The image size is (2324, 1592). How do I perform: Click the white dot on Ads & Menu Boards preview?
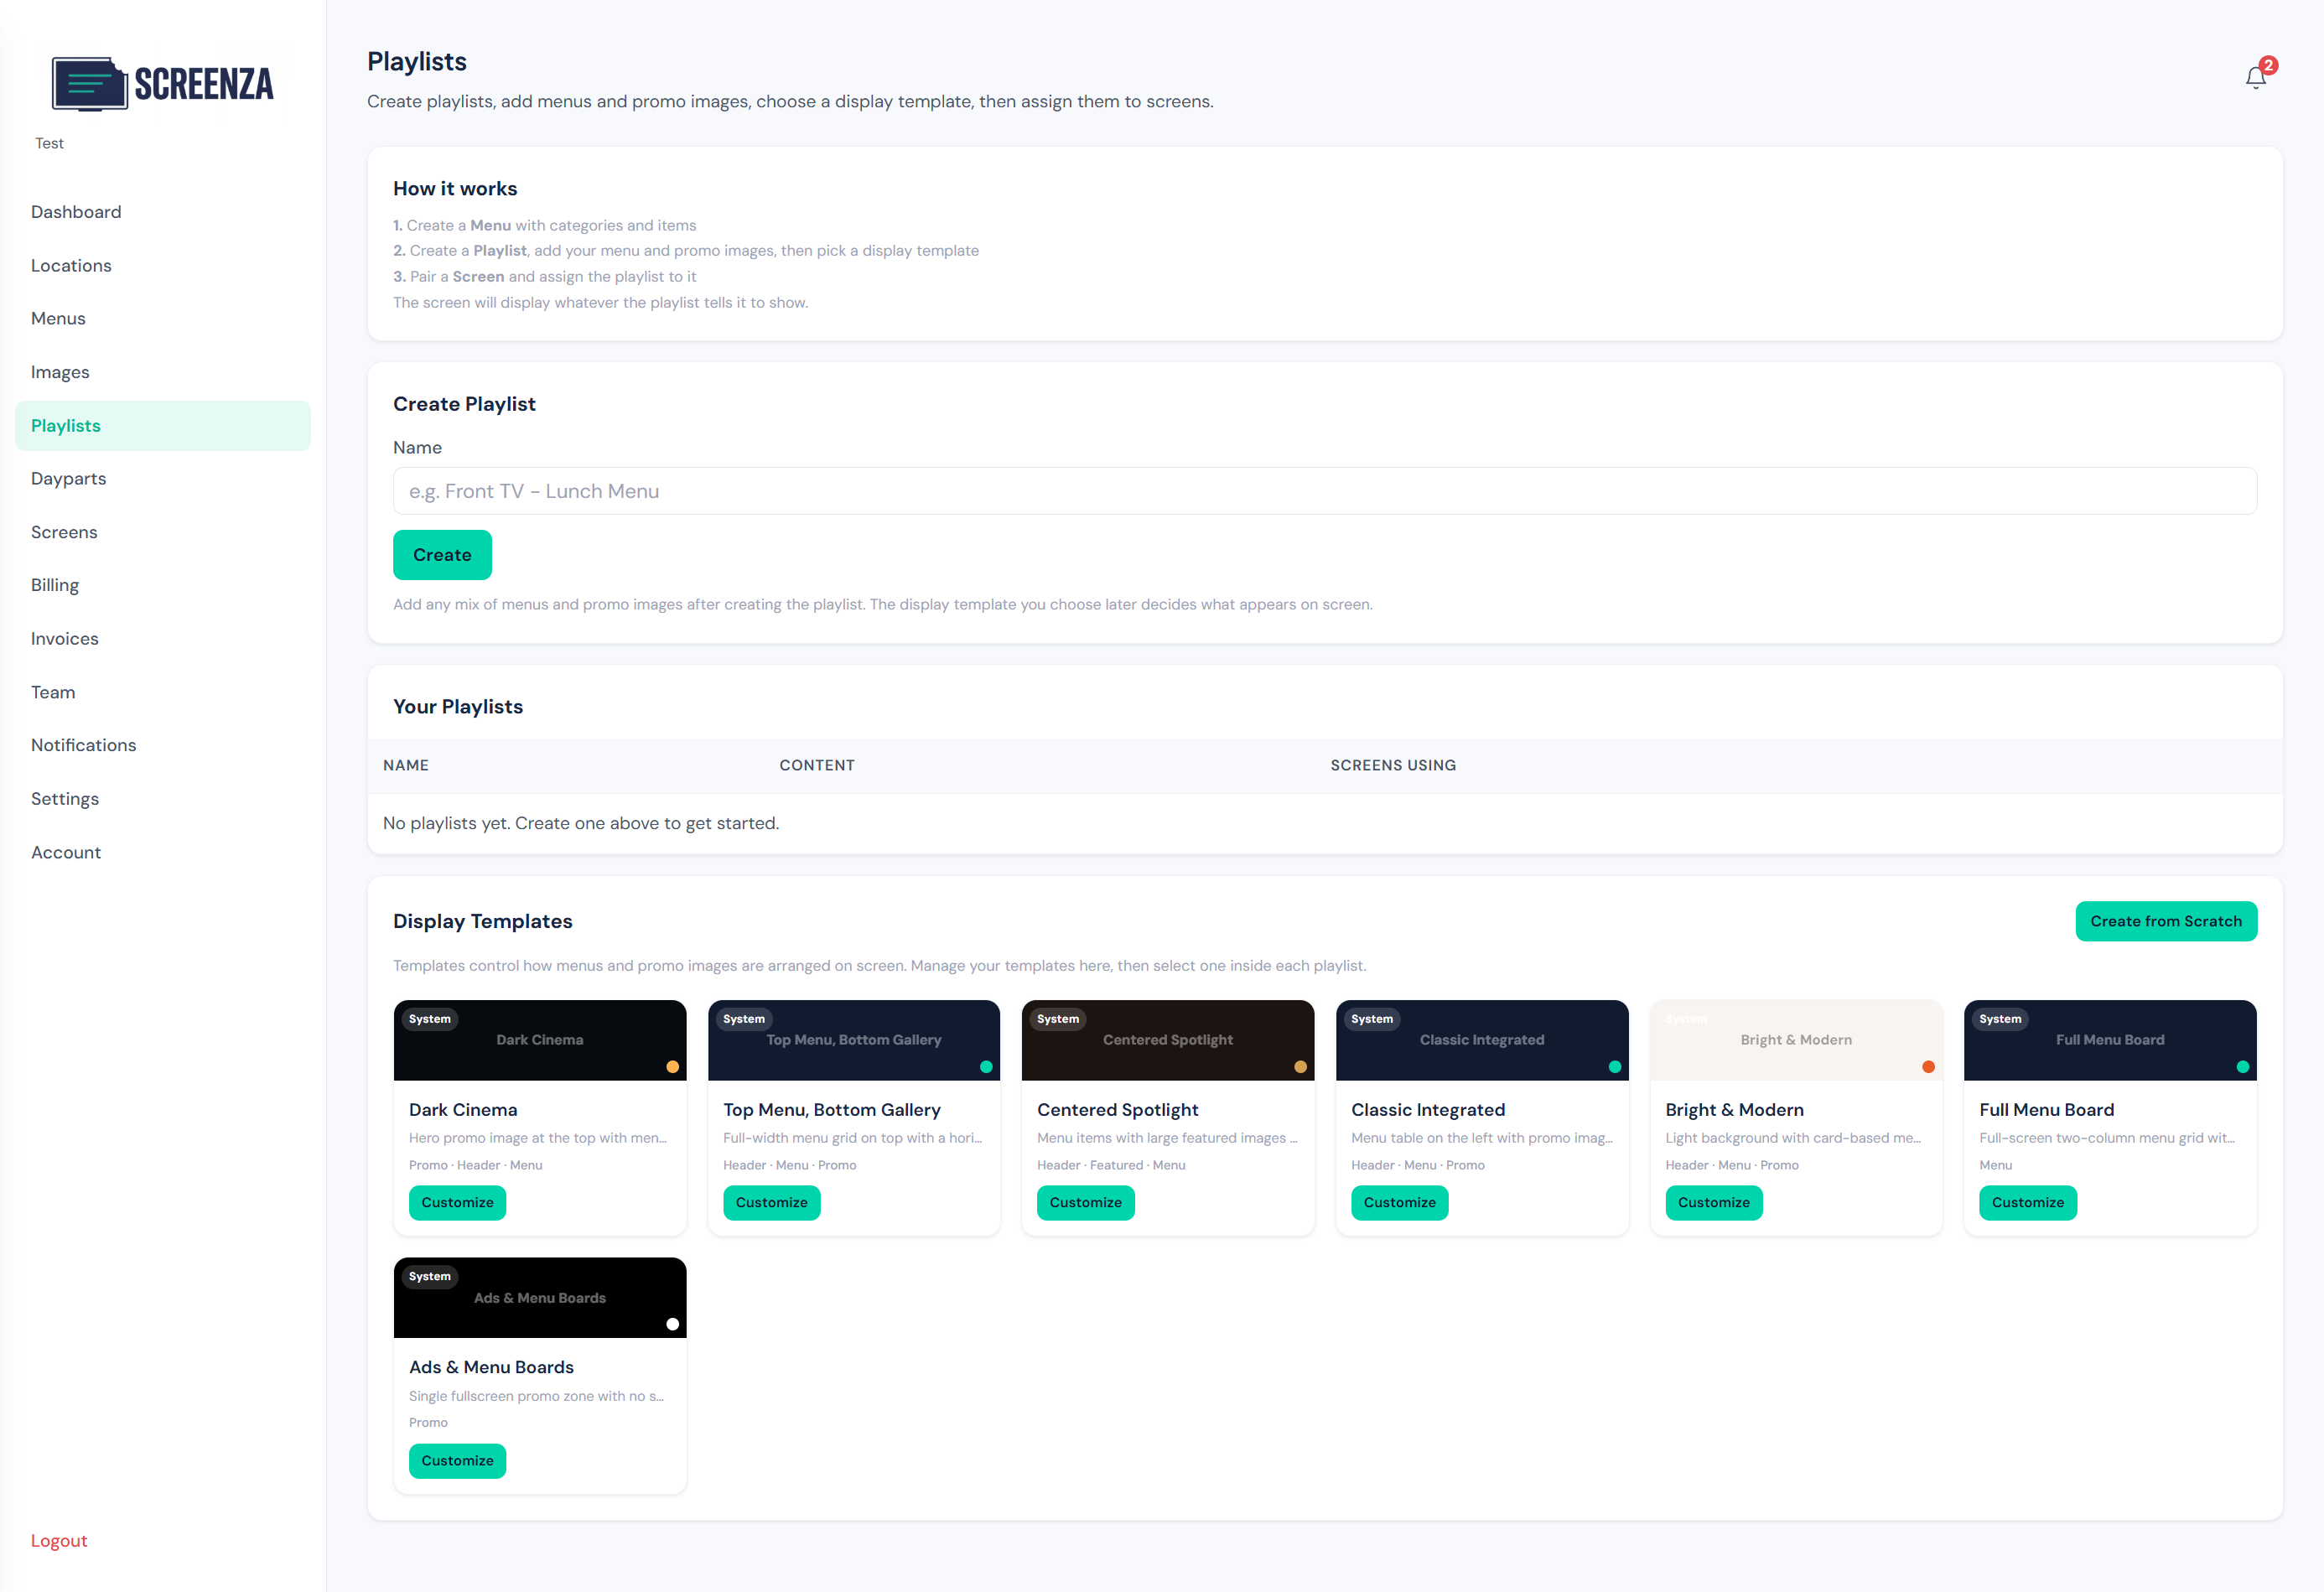[673, 1324]
